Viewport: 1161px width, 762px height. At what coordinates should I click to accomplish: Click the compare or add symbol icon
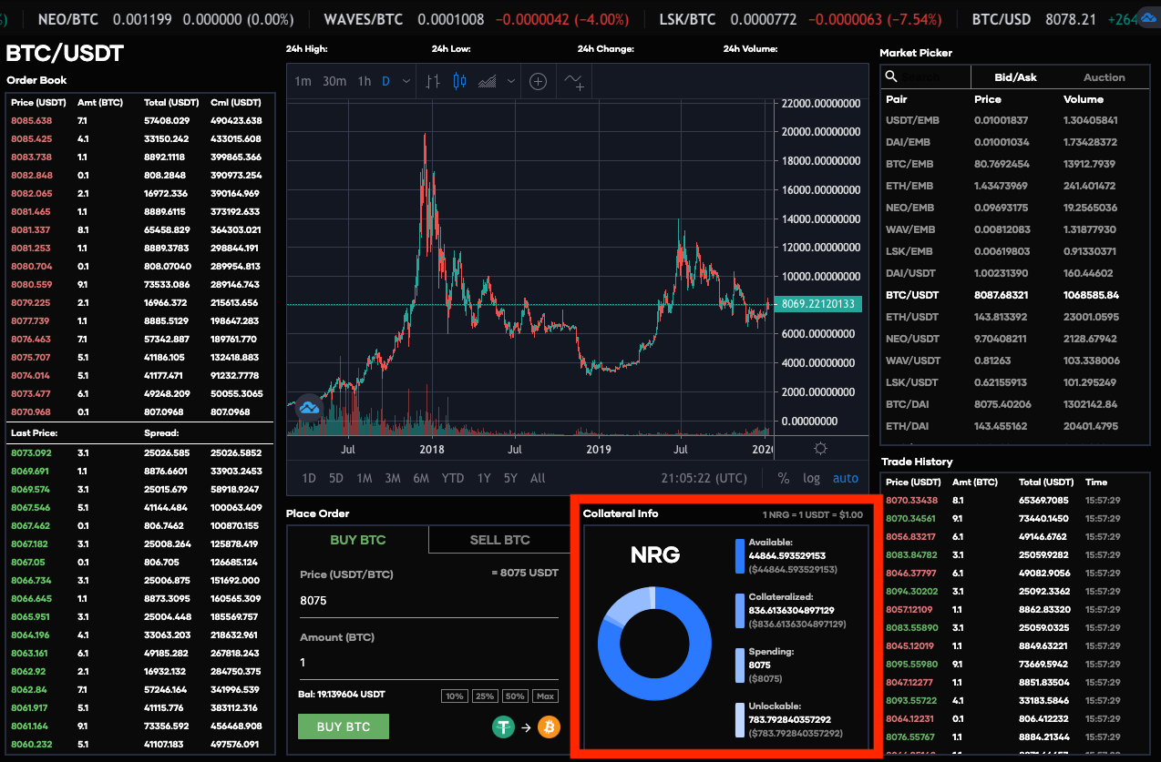pos(539,81)
